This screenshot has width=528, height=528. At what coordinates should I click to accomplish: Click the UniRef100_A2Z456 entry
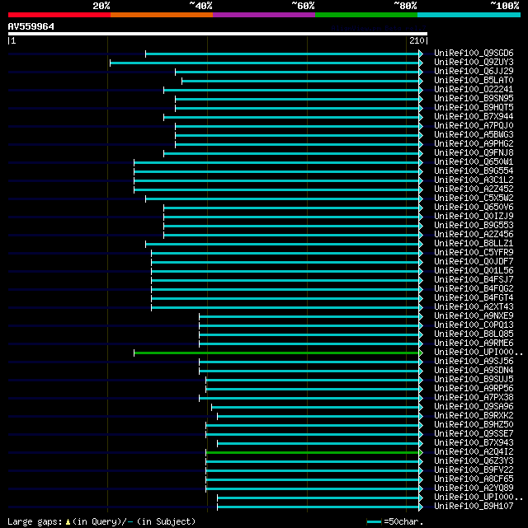[x=474, y=235]
